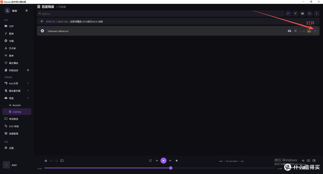The height and width of the screenshot is (174, 323).
Task: Switch to grid view layout
Action: (x=302, y=13)
